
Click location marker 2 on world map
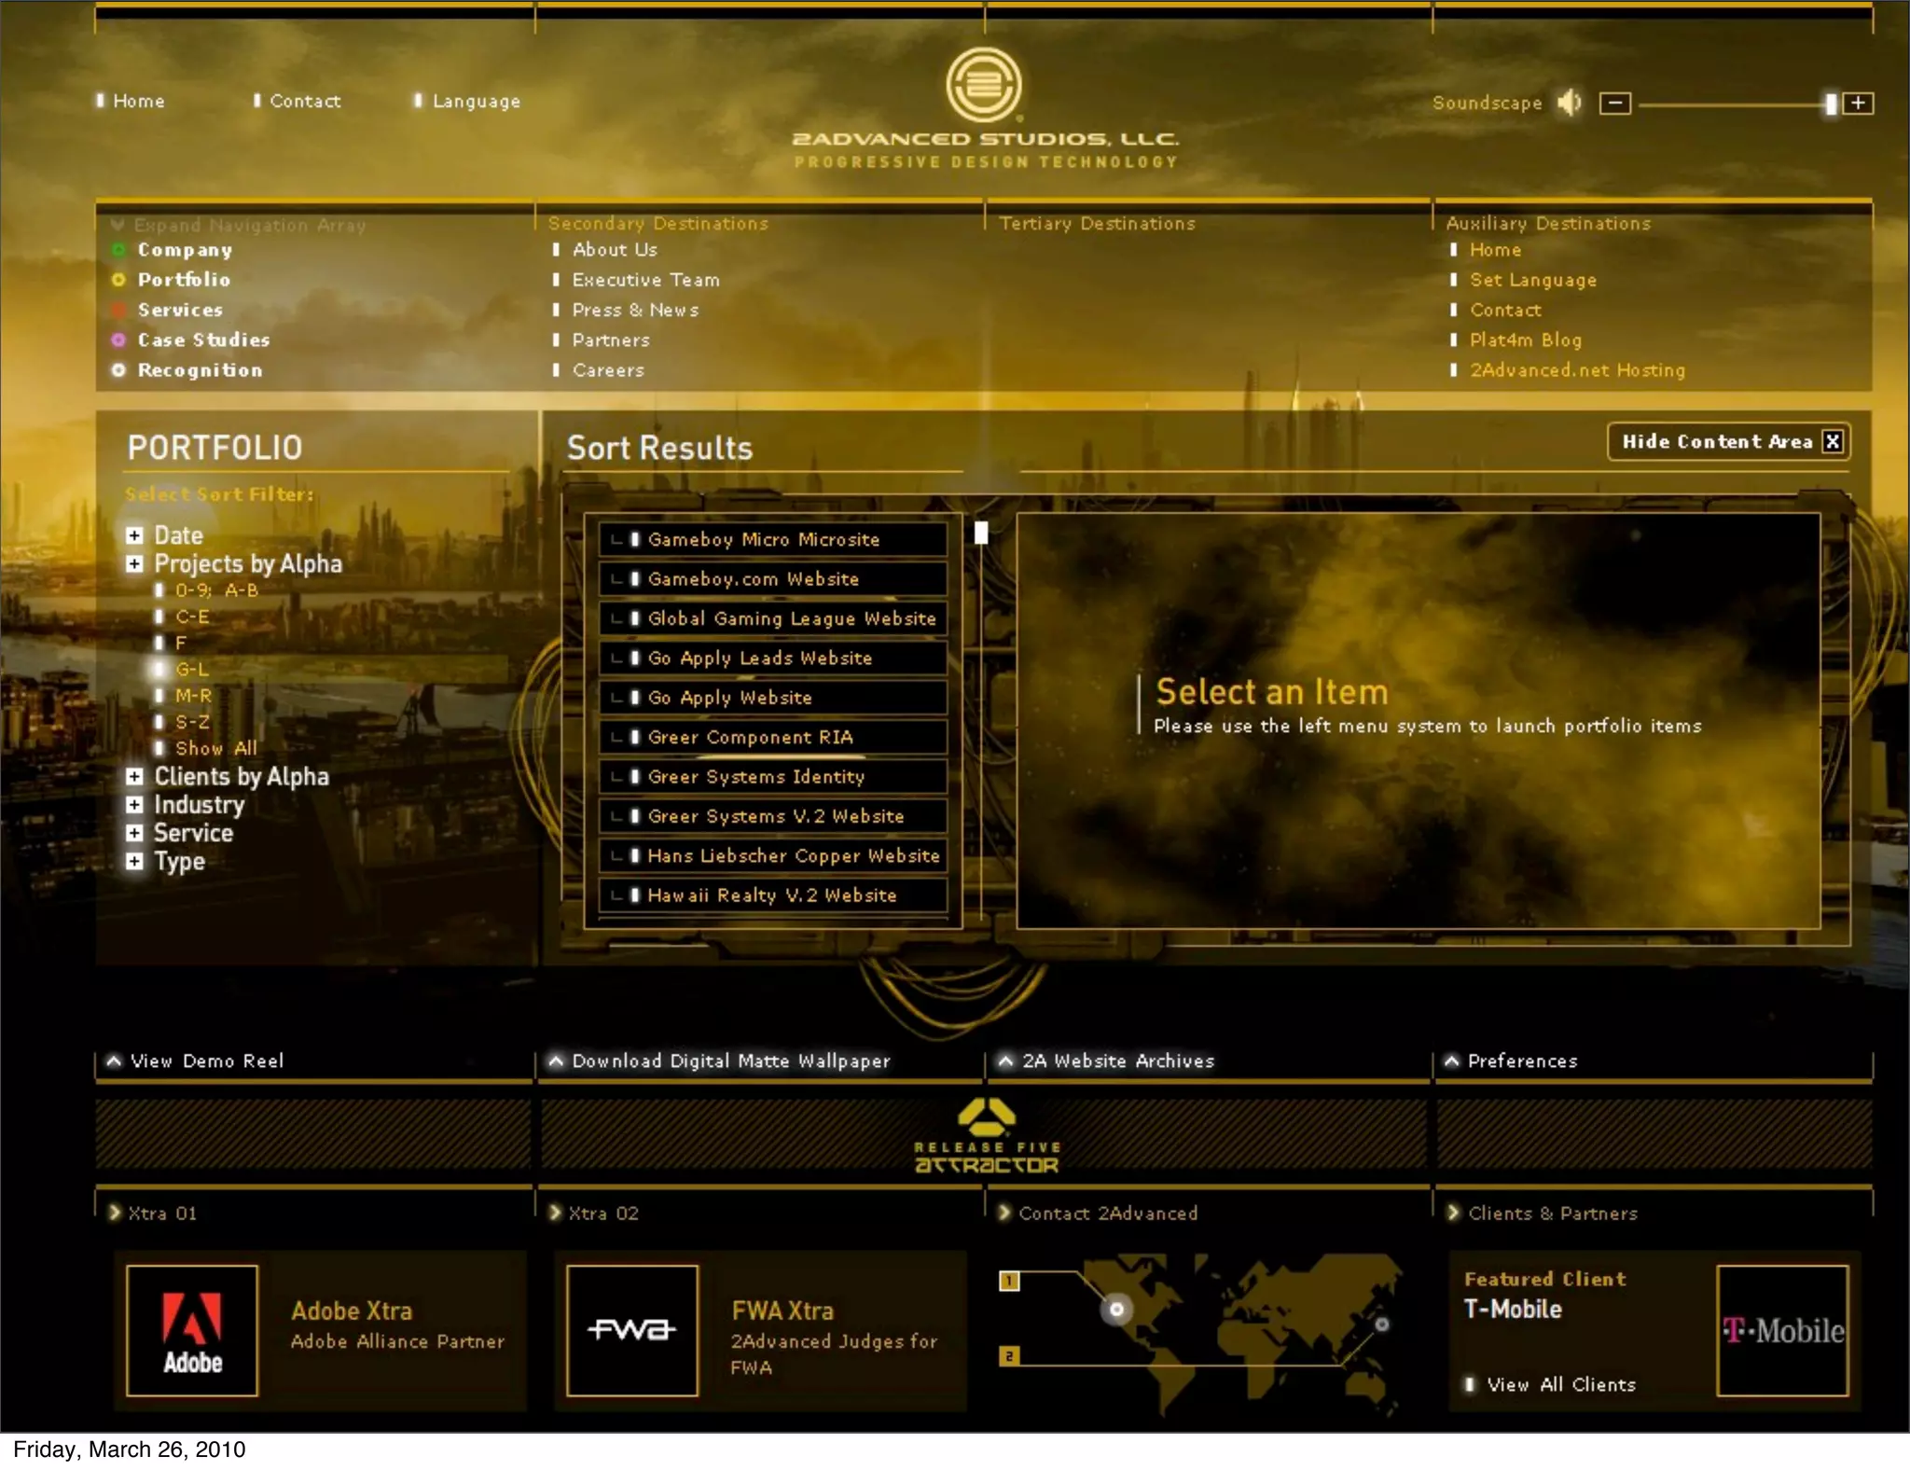point(1009,1355)
